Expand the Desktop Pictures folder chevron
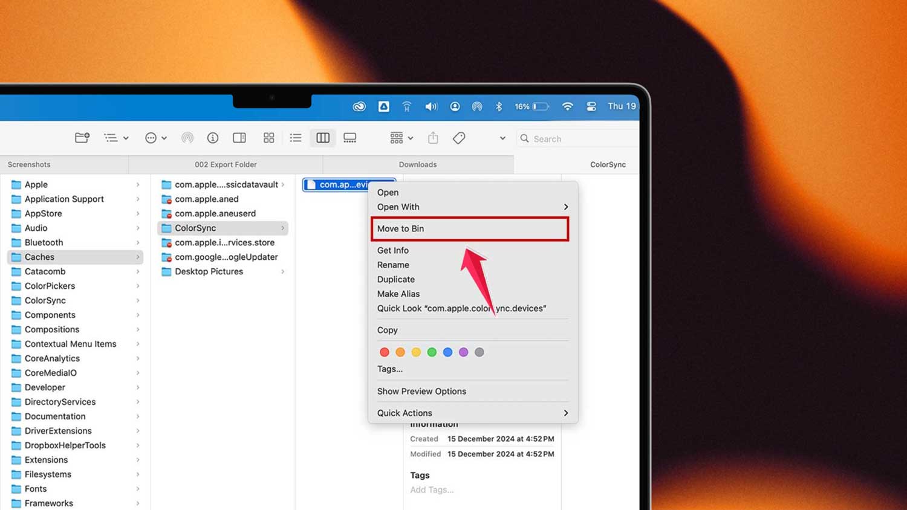907x510 pixels. 282,272
